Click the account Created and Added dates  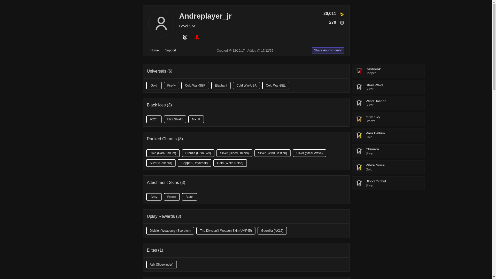click(x=245, y=51)
